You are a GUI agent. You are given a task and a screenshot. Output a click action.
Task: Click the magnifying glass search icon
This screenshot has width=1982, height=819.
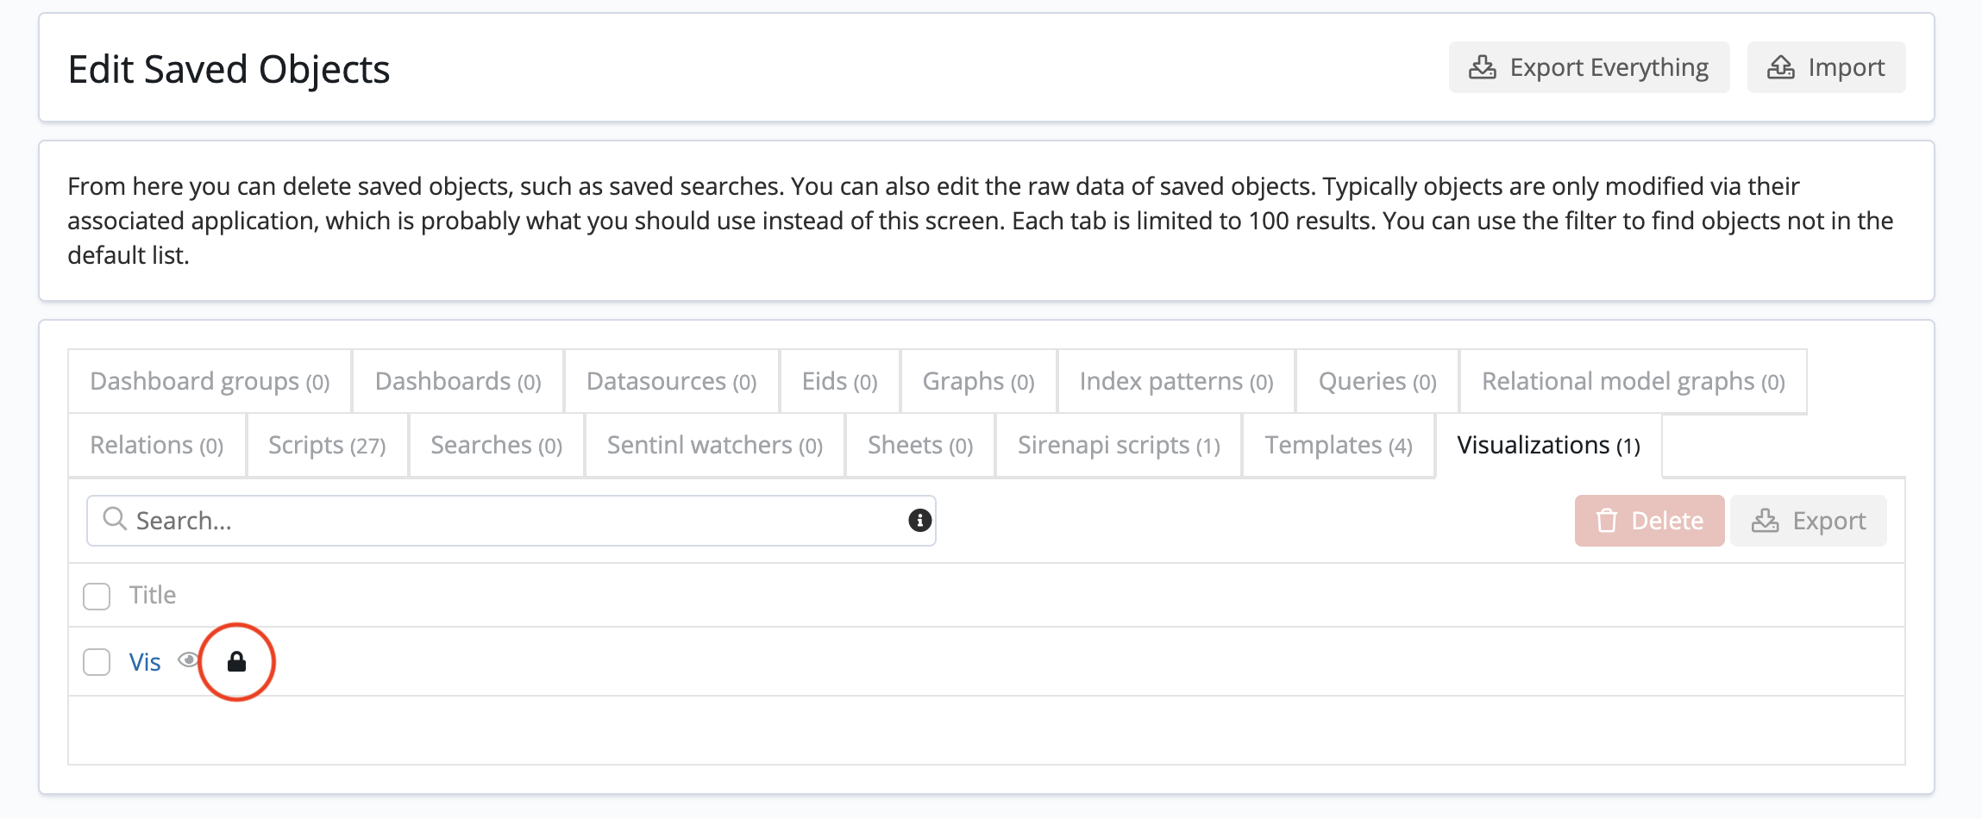114,519
